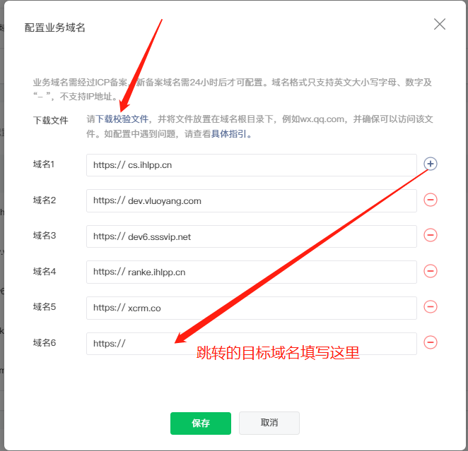
Task: Click the empty 域名6 input field
Action: point(252,344)
